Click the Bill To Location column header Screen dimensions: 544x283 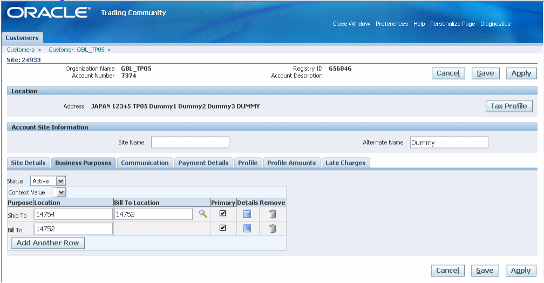click(x=137, y=203)
